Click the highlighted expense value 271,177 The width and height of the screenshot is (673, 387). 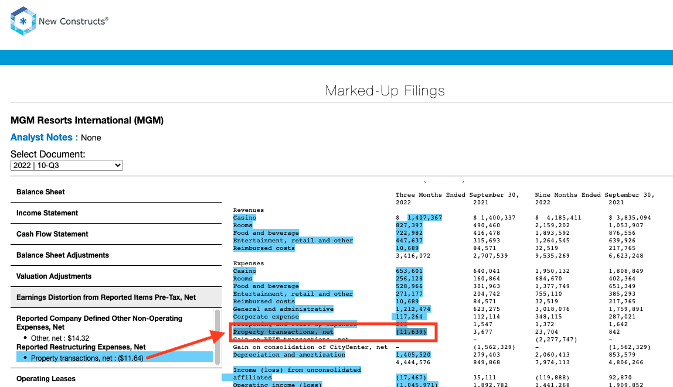(x=409, y=294)
